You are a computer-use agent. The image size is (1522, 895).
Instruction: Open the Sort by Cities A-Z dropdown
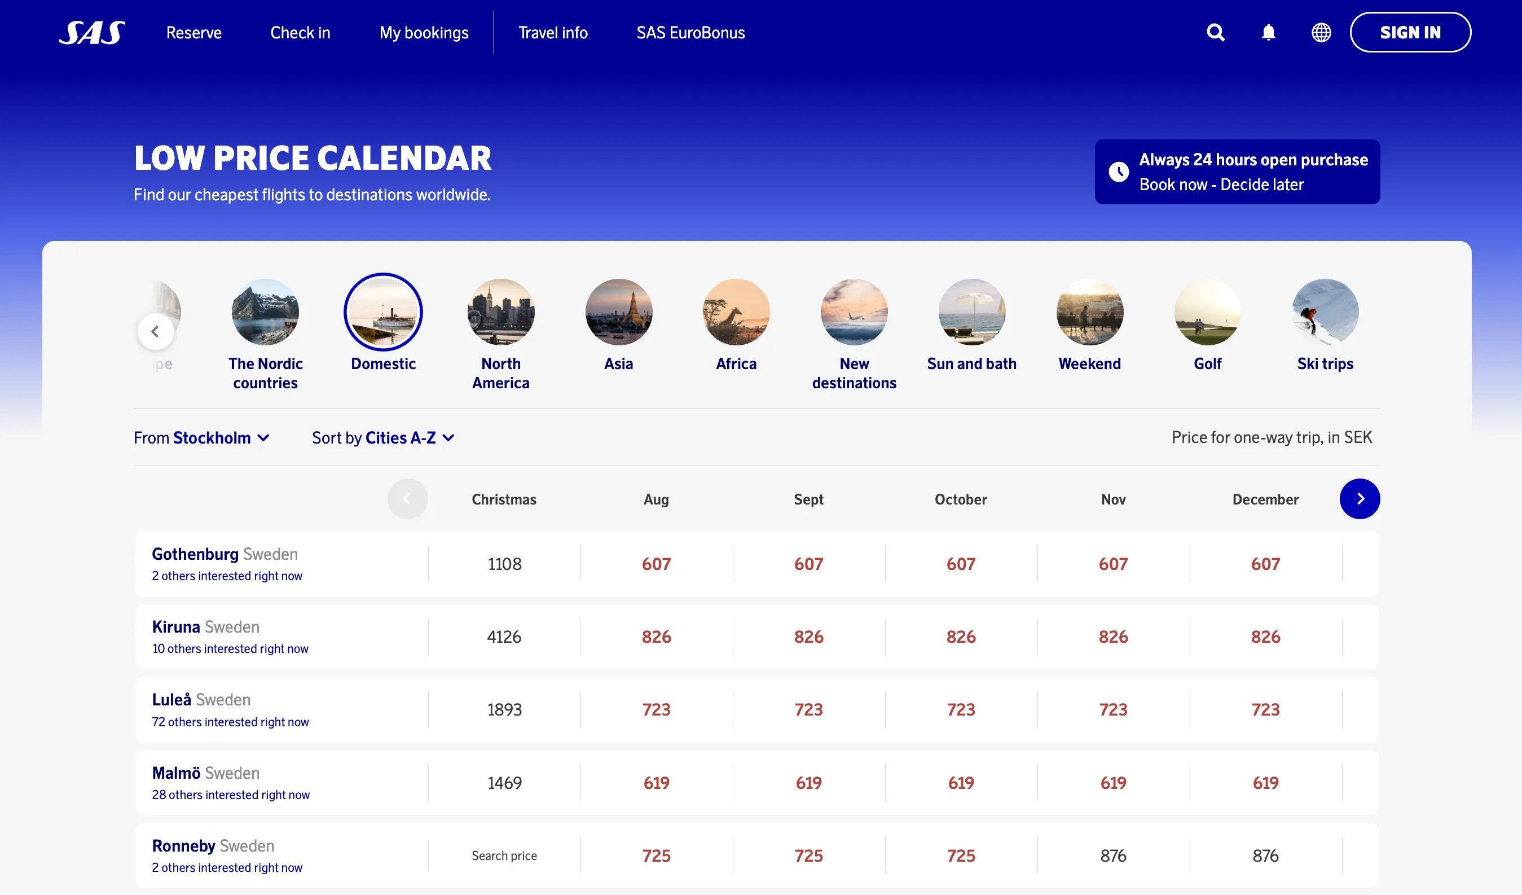(383, 437)
